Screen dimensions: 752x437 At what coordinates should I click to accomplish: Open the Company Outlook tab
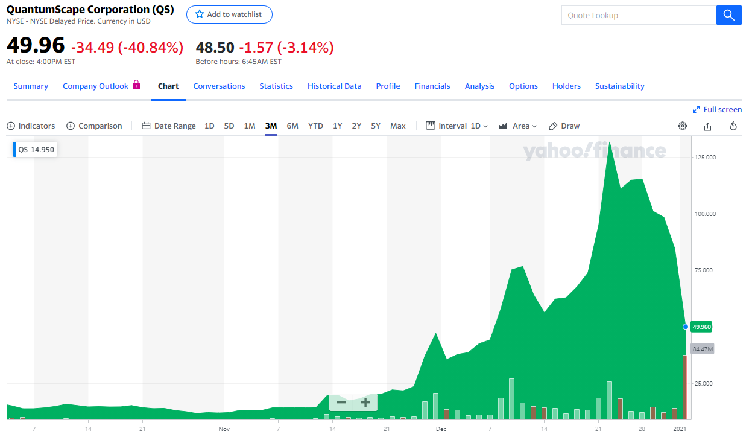tap(96, 86)
